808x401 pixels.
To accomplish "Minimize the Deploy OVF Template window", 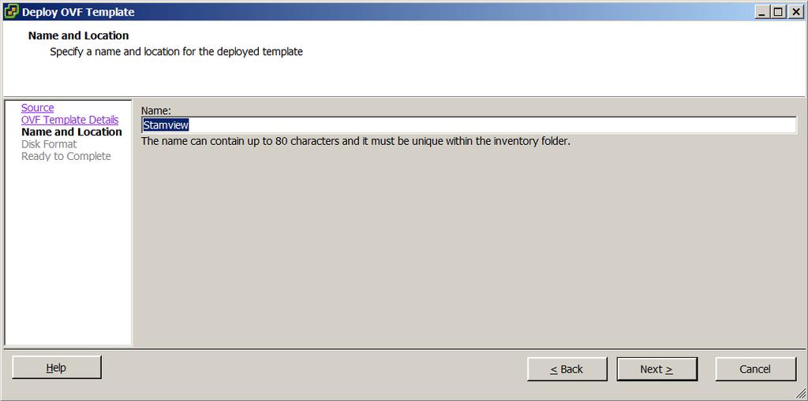I will coord(762,12).
